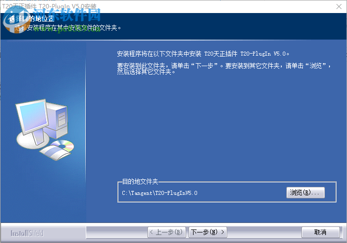Click the destination path C:\Tangent\T20-PlugInV5.0
This screenshot has height=243, width=347.
point(159,193)
